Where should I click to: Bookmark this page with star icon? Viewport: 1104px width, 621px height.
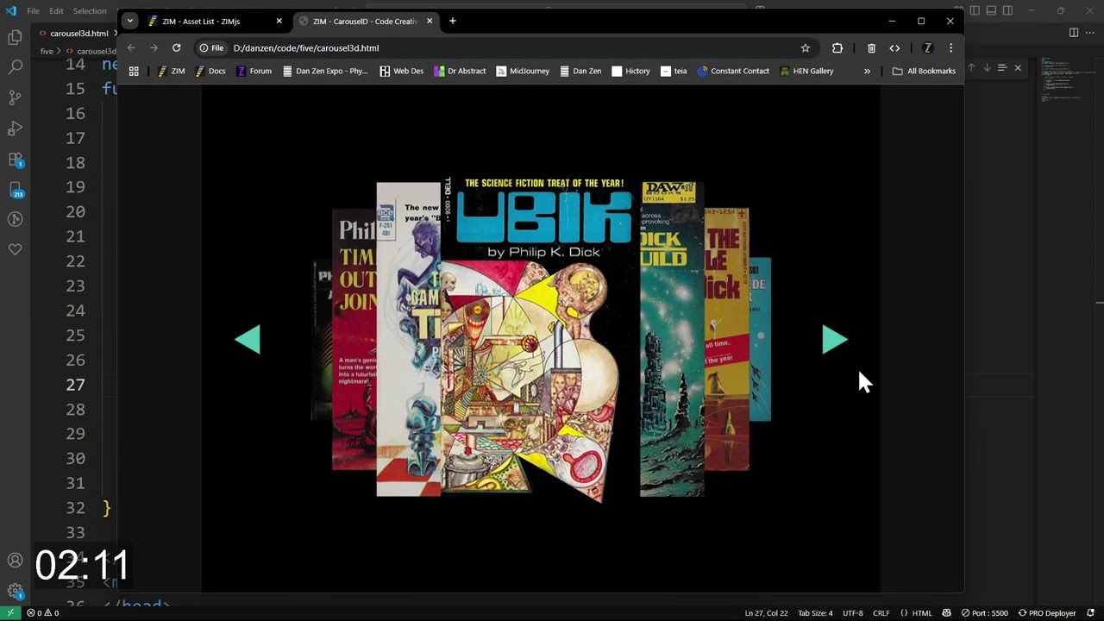coord(806,48)
